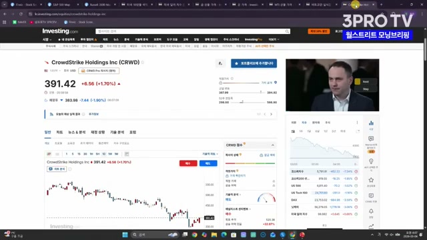Set chart interval to 5H

(x=97, y=154)
